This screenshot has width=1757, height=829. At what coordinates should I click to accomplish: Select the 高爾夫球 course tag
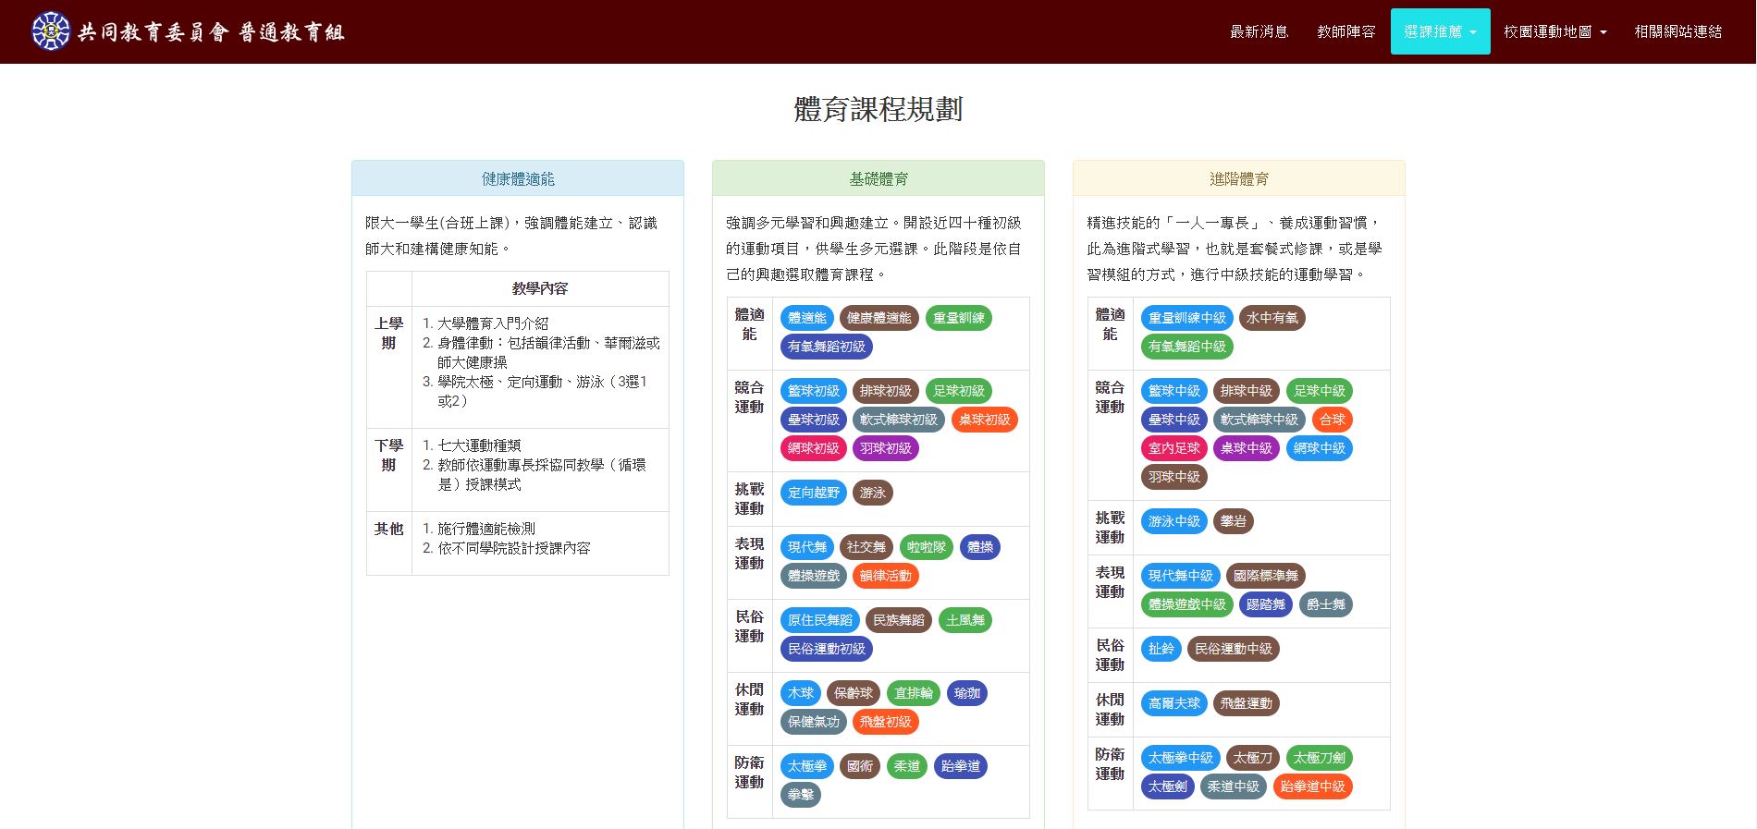click(x=1174, y=703)
